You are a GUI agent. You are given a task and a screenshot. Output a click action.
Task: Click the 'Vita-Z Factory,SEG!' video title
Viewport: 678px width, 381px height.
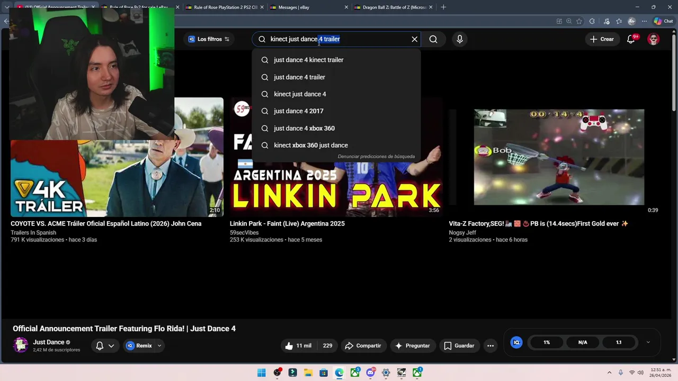pos(539,224)
